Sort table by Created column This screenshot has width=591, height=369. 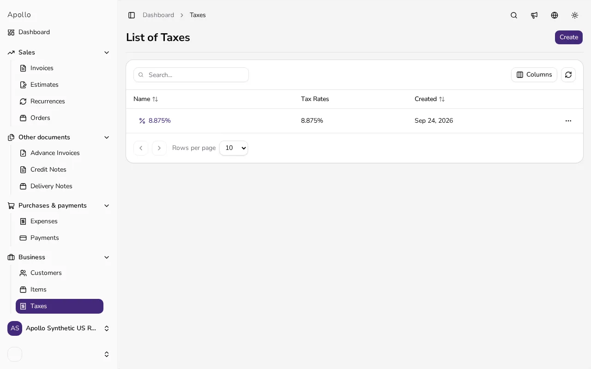click(430, 99)
